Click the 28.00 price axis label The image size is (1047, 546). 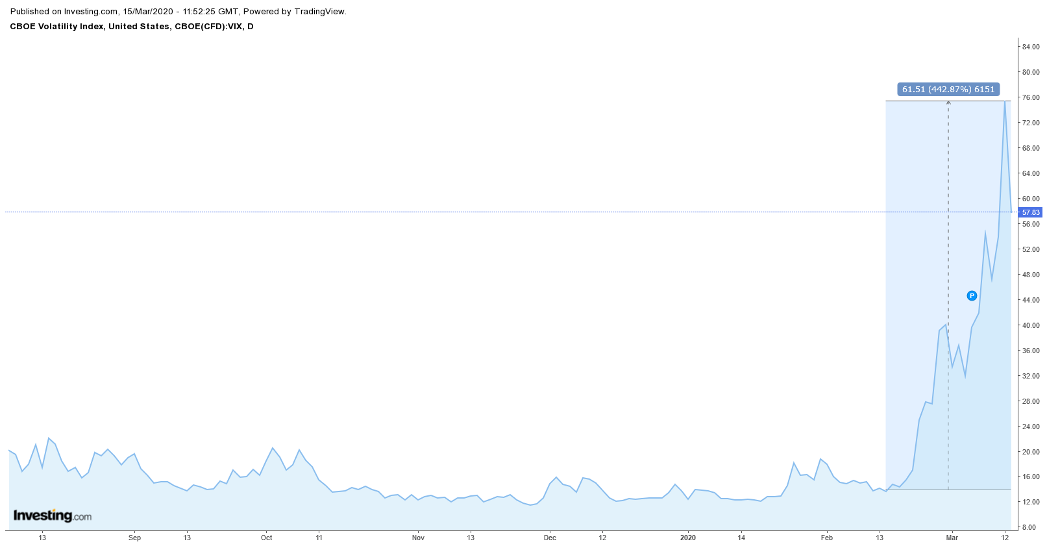click(x=1031, y=401)
